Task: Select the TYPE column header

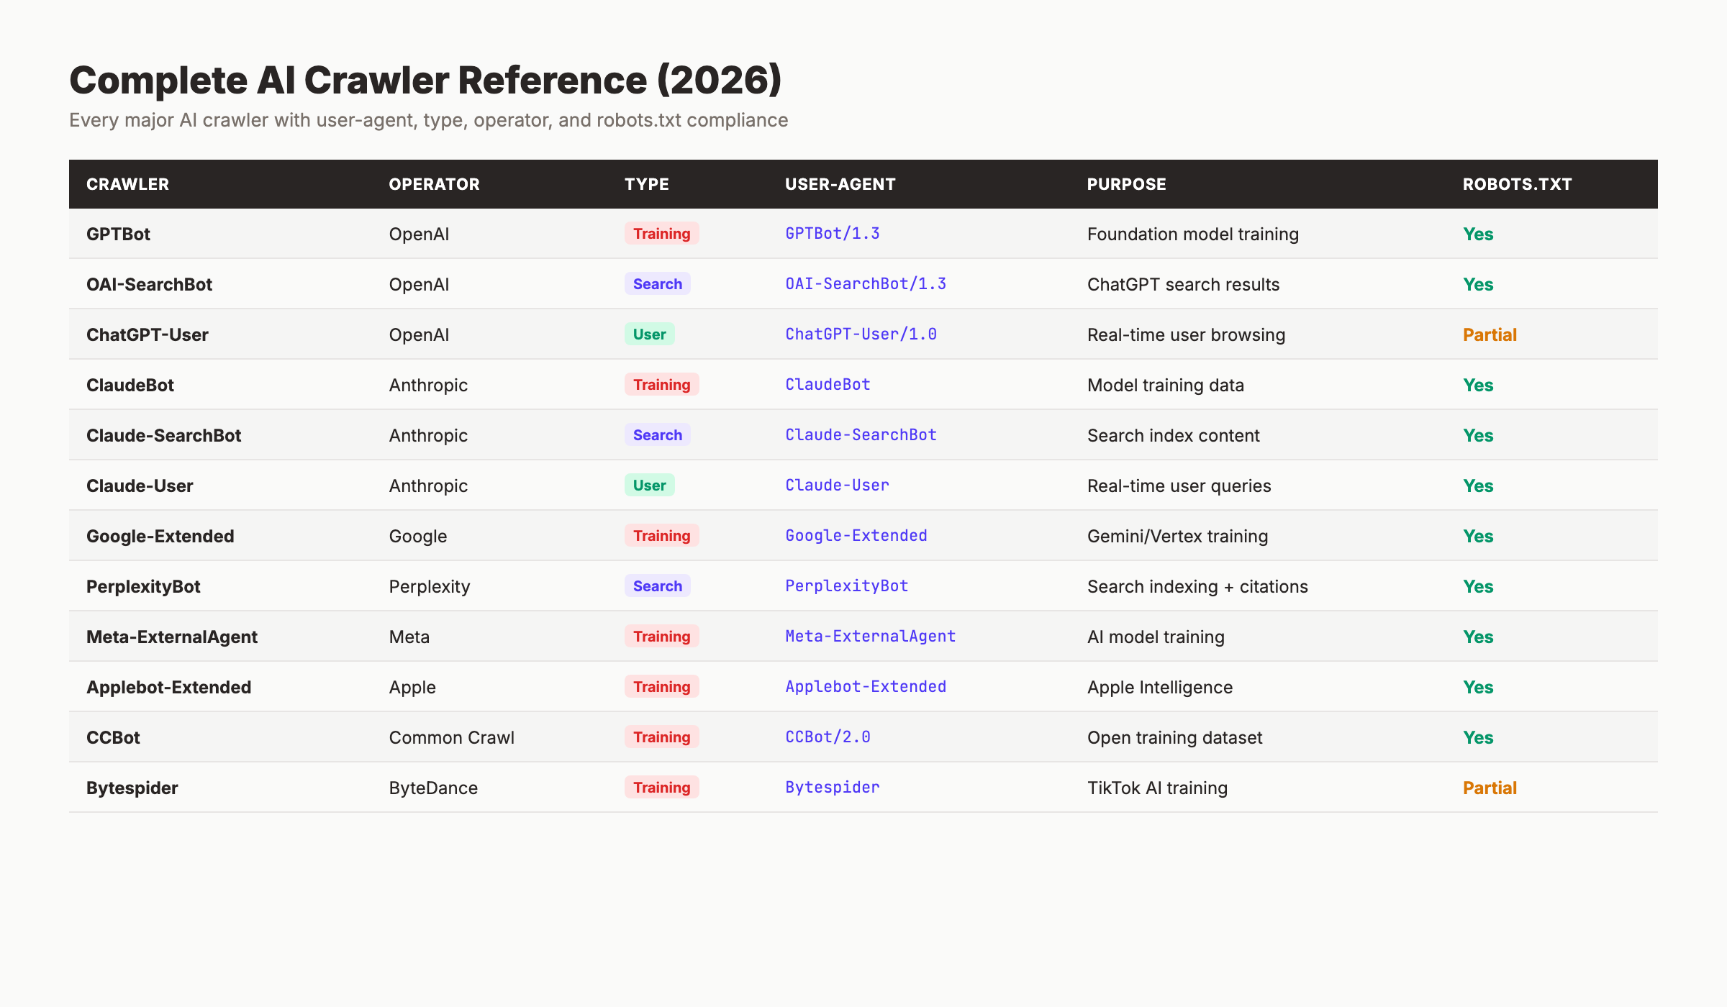Action: (646, 184)
